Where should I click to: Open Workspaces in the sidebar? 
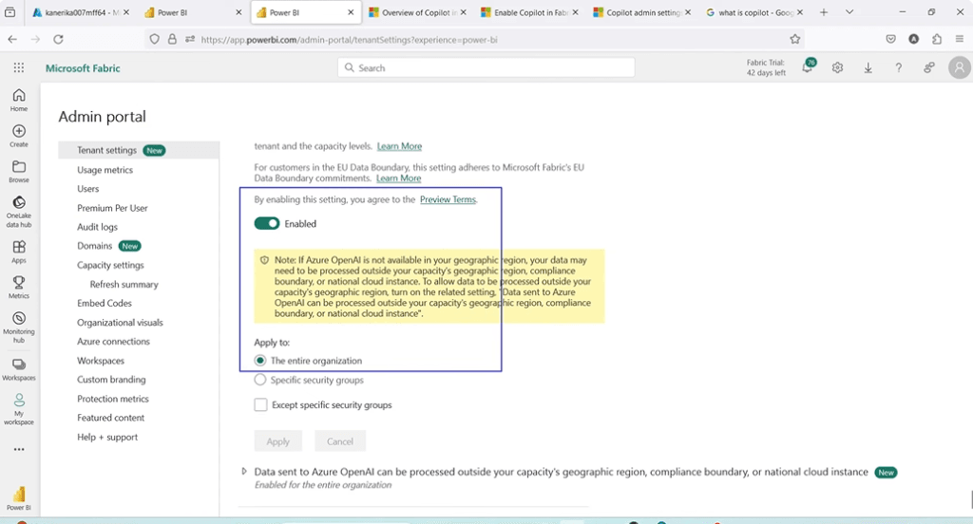pyautogui.click(x=19, y=369)
